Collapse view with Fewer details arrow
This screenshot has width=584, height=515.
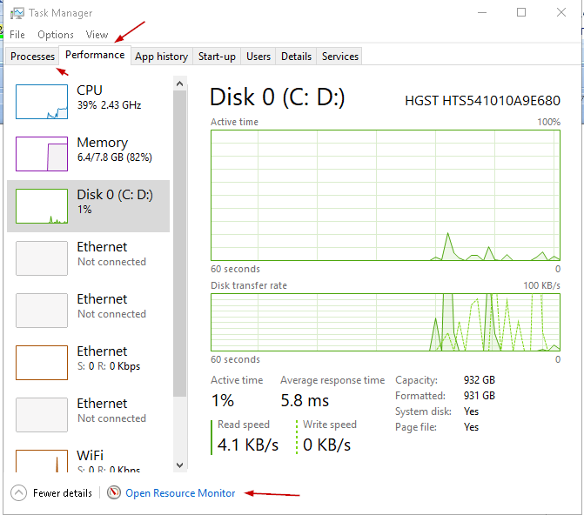pos(19,493)
